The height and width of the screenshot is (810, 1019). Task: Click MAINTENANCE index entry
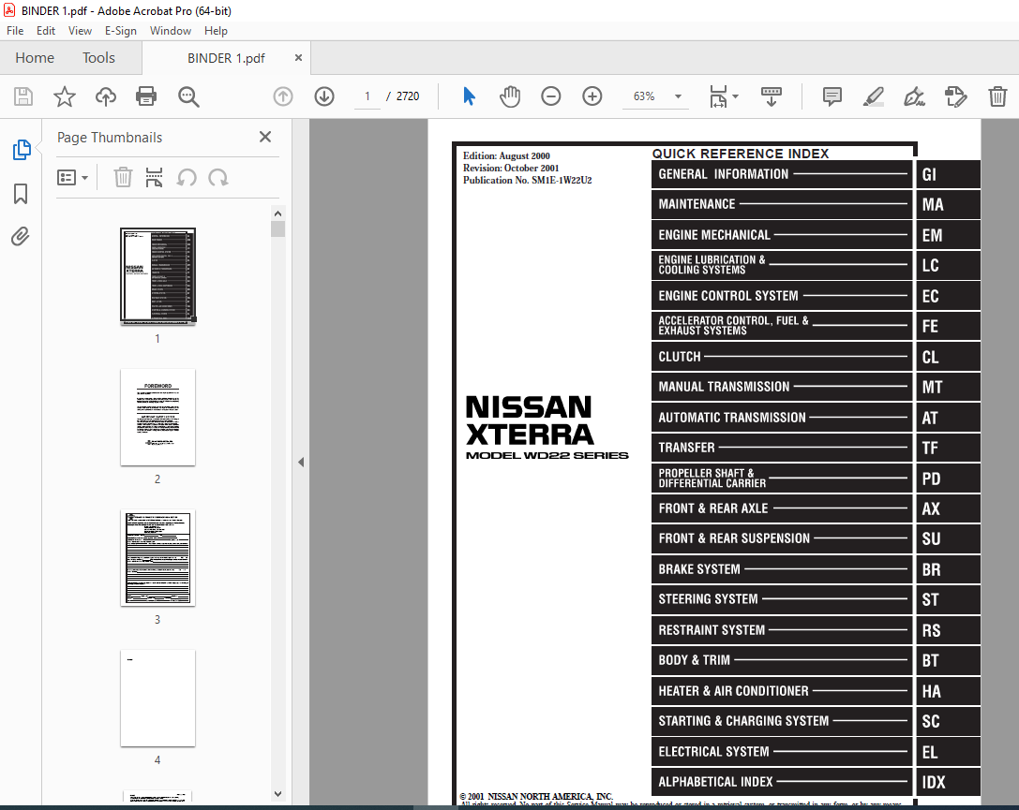pyautogui.click(x=782, y=204)
